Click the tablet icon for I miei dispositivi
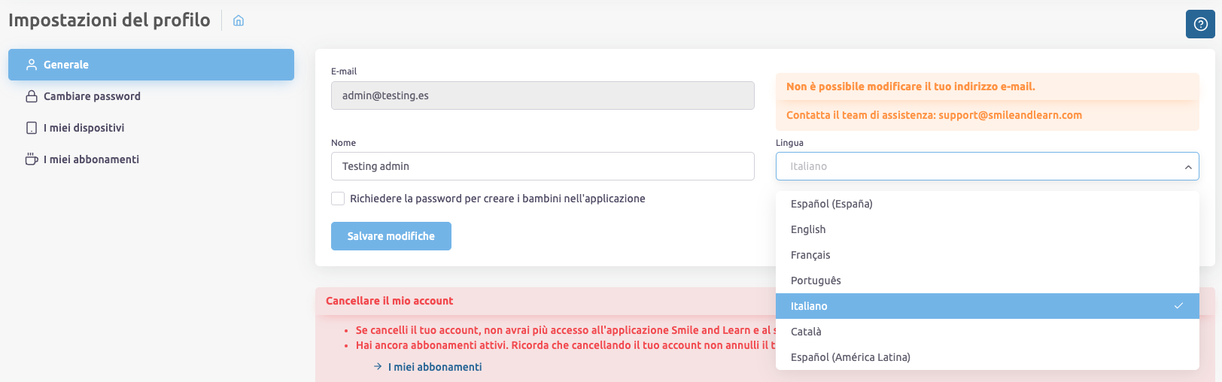The width and height of the screenshot is (1222, 382). tap(32, 128)
